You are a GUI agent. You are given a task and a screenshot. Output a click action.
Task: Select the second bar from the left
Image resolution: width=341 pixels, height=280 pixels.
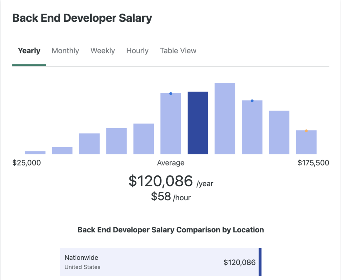tap(62, 151)
